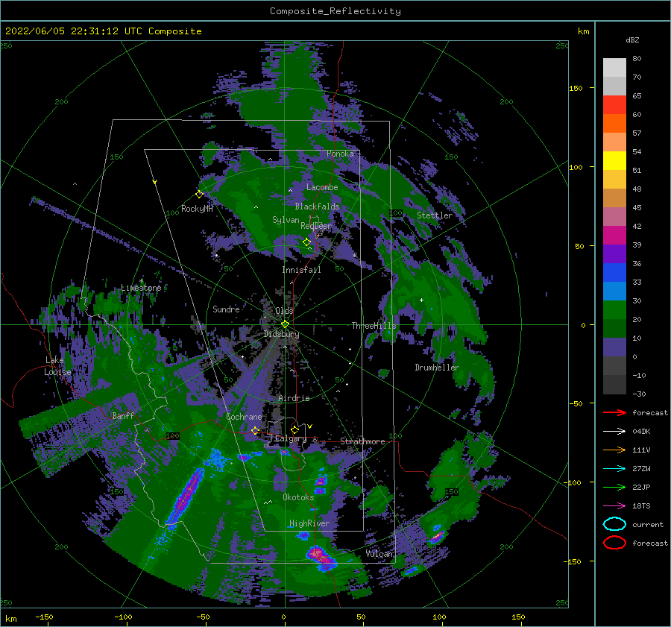Click the ThreeHills town label

pyautogui.click(x=374, y=326)
